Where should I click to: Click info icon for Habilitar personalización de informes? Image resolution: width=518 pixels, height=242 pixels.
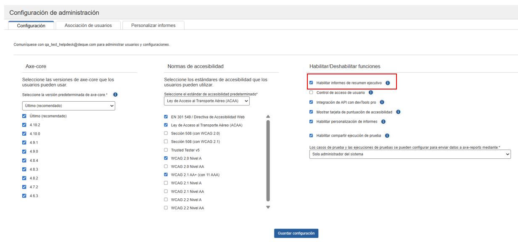383,122
